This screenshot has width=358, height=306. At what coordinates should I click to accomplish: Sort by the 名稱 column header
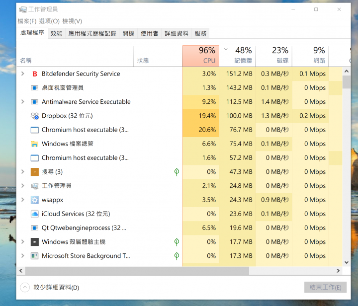pyautogui.click(x=75, y=56)
